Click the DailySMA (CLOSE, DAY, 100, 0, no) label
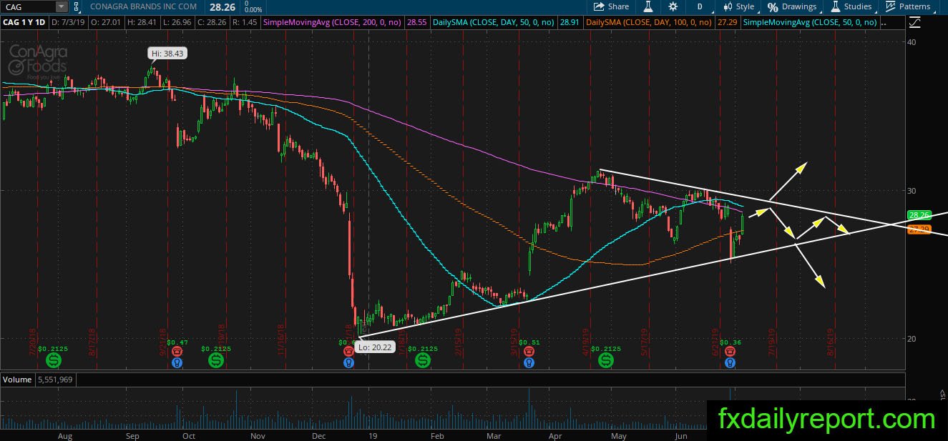 (x=649, y=23)
